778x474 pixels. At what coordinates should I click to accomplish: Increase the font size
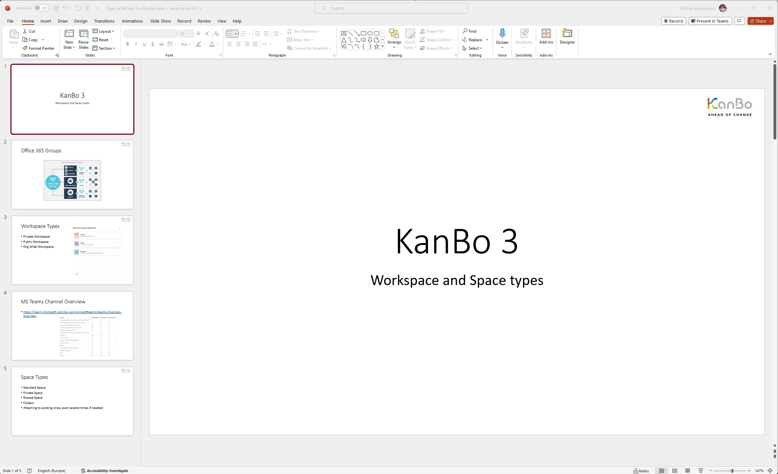(x=199, y=33)
